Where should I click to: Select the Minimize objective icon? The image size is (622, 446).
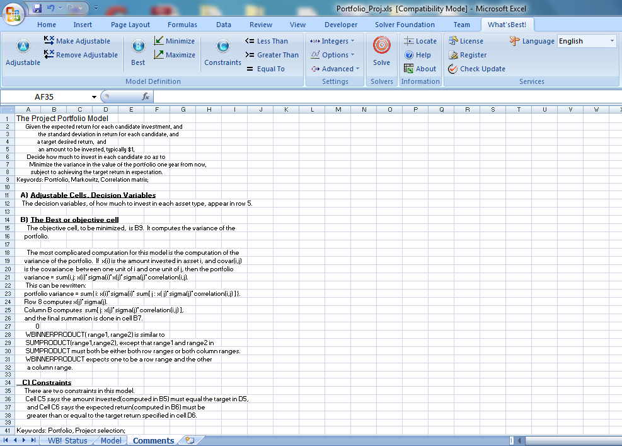pyautogui.click(x=159, y=40)
